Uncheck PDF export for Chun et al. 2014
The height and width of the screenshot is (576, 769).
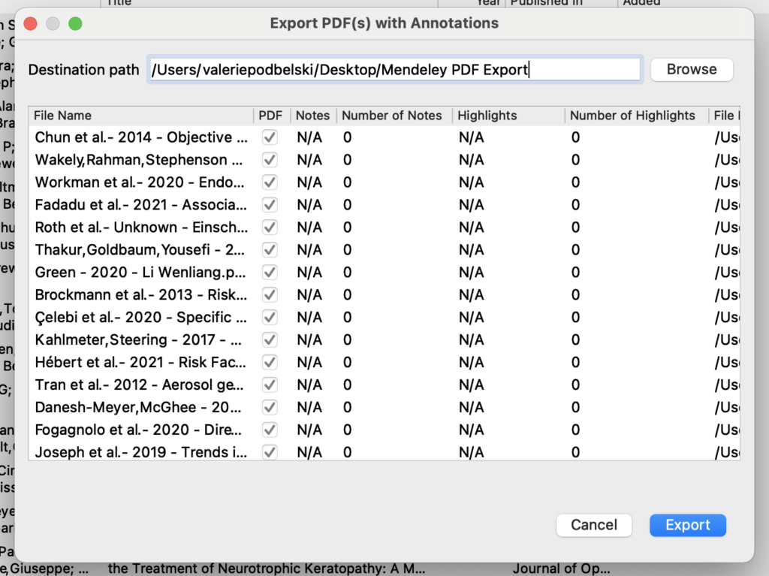[270, 137]
